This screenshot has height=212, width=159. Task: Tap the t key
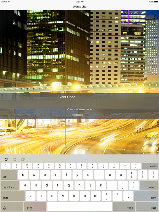[x=67, y=175]
